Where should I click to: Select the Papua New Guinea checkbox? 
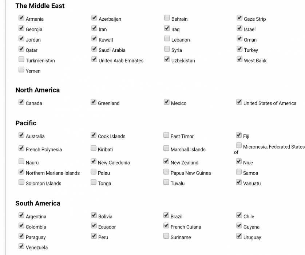pyautogui.click(x=166, y=172)
